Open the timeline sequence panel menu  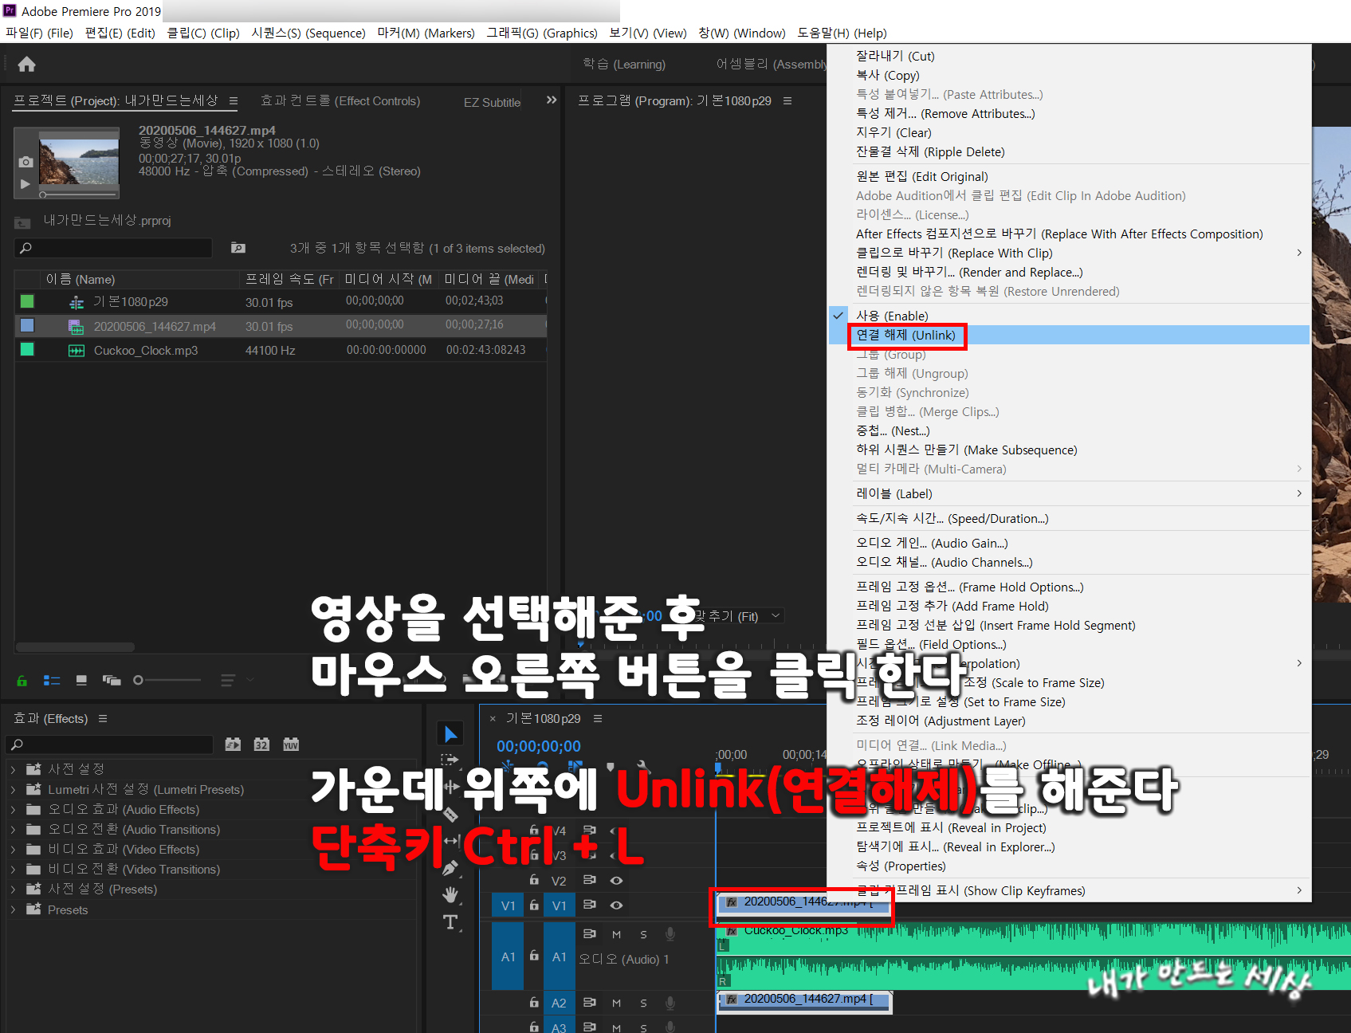point(598,719)
